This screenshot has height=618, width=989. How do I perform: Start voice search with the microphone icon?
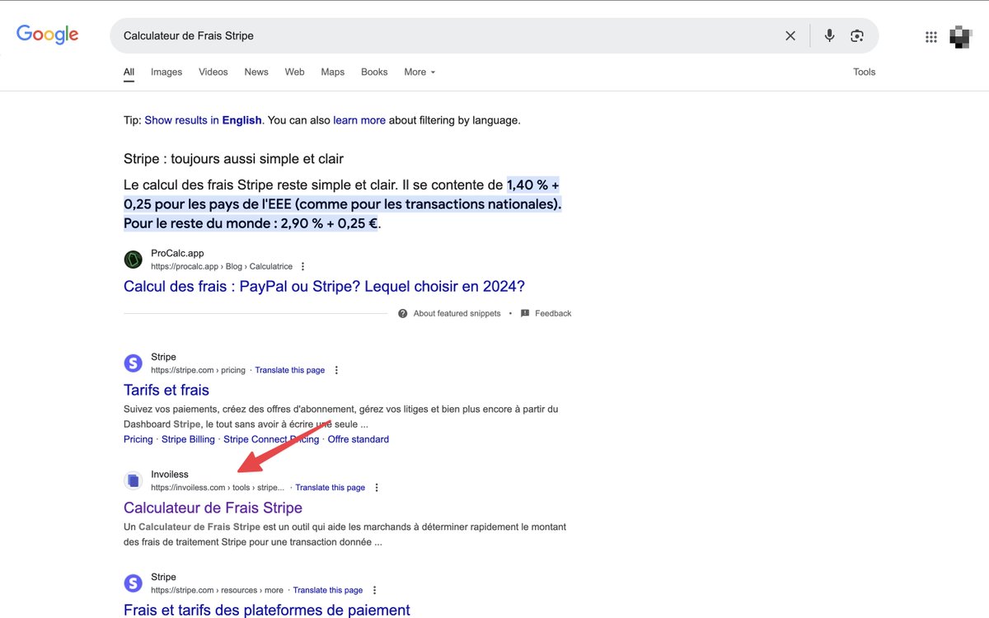(x=829, y=35)
